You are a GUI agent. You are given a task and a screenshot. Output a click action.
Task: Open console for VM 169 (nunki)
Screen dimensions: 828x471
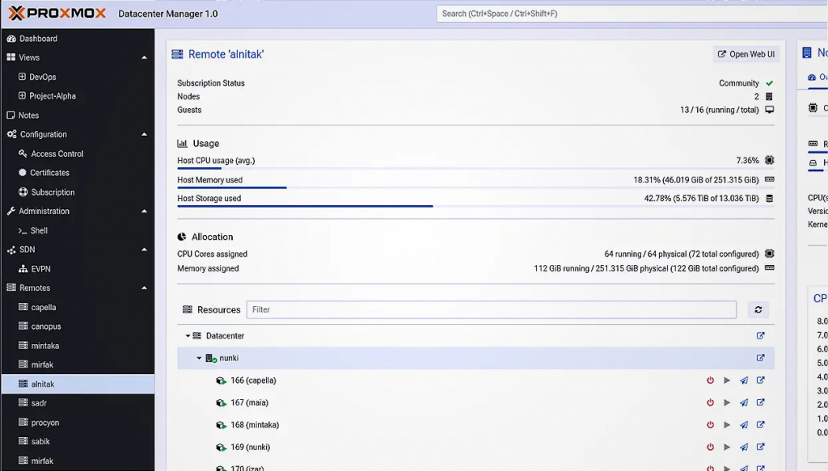tap(760, 447)
